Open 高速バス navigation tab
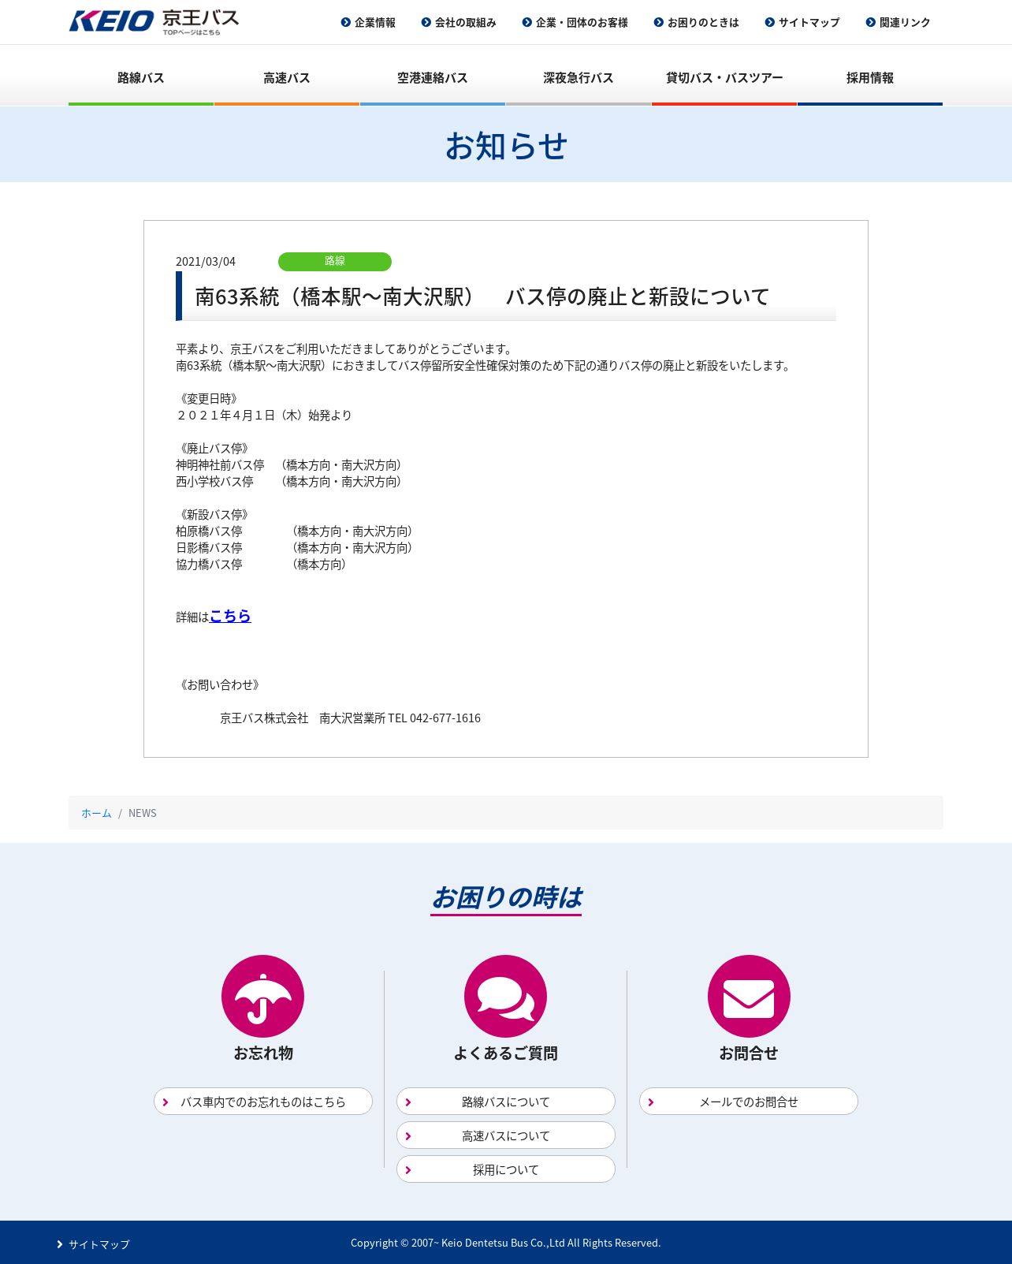 pyautogui.click(x=287, y=77)
